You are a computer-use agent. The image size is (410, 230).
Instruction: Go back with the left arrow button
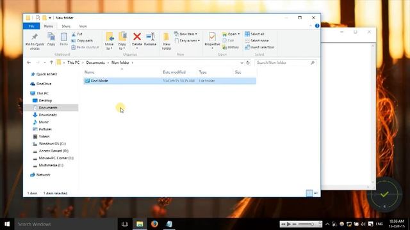tap(29, 63)
